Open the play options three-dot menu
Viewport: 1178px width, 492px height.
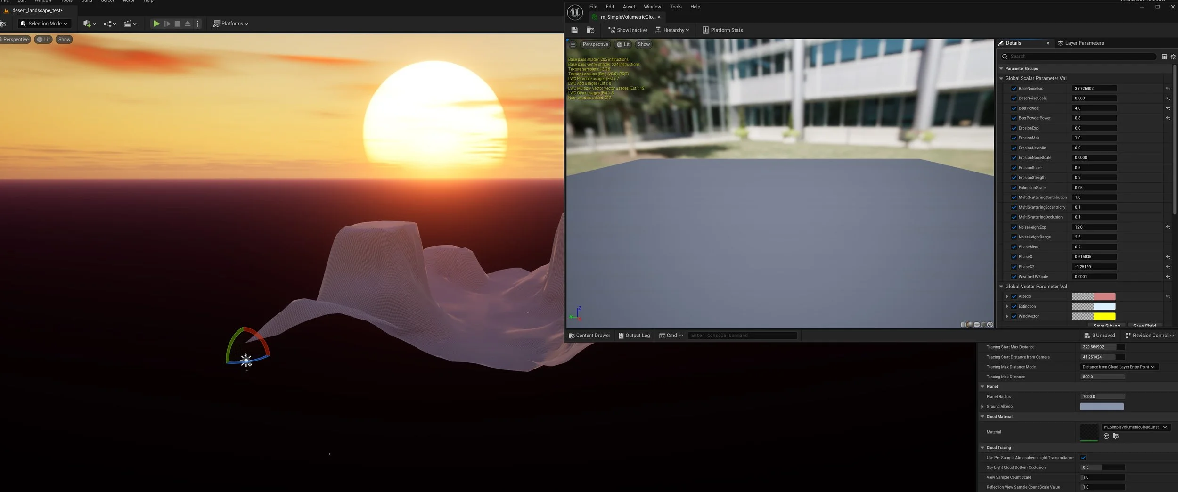click(x=198, y=23)
